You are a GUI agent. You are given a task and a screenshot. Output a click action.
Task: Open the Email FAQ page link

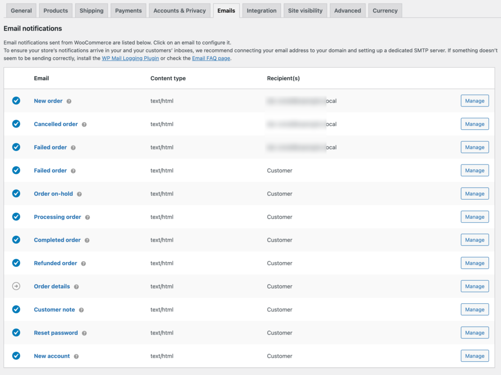pos(211,58)
